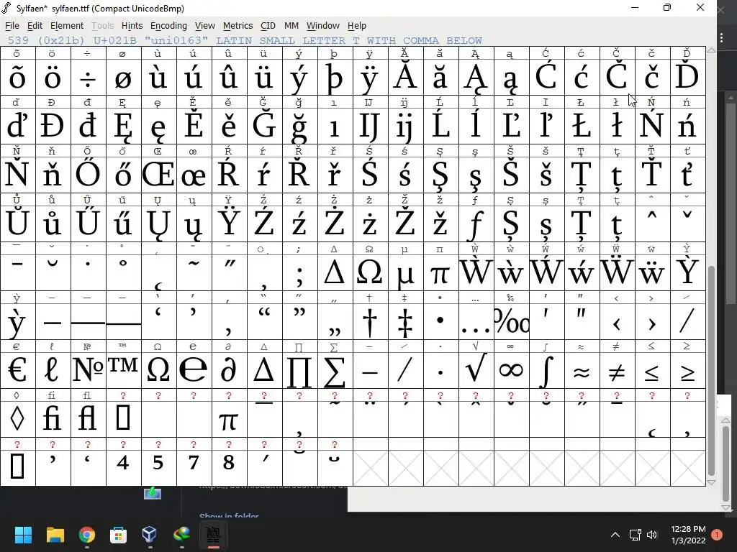Open the Metrics menu
This screenshot has height=552, width=737.
[238, 26]
